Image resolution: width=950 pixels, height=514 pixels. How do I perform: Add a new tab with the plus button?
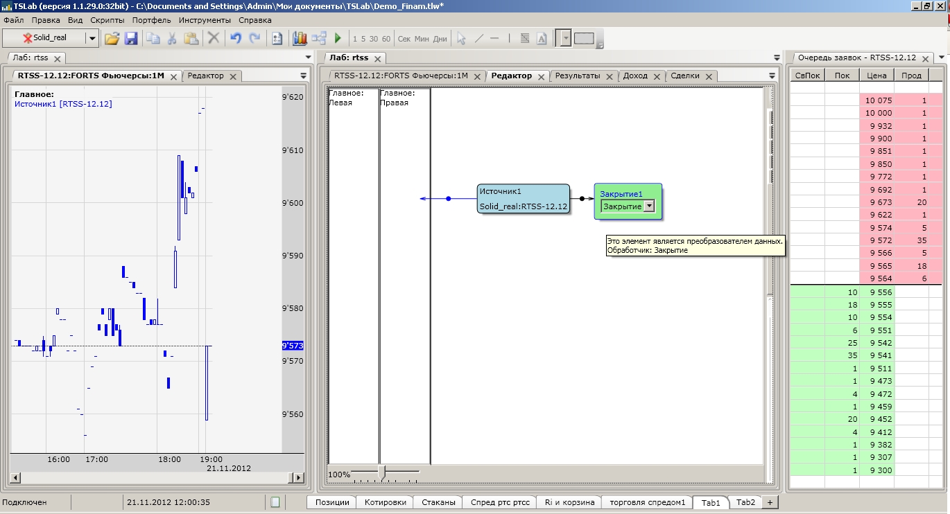(x=770, y=502)
